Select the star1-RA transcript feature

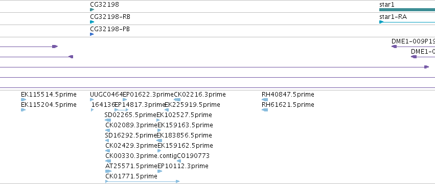(x=407, y=22)
